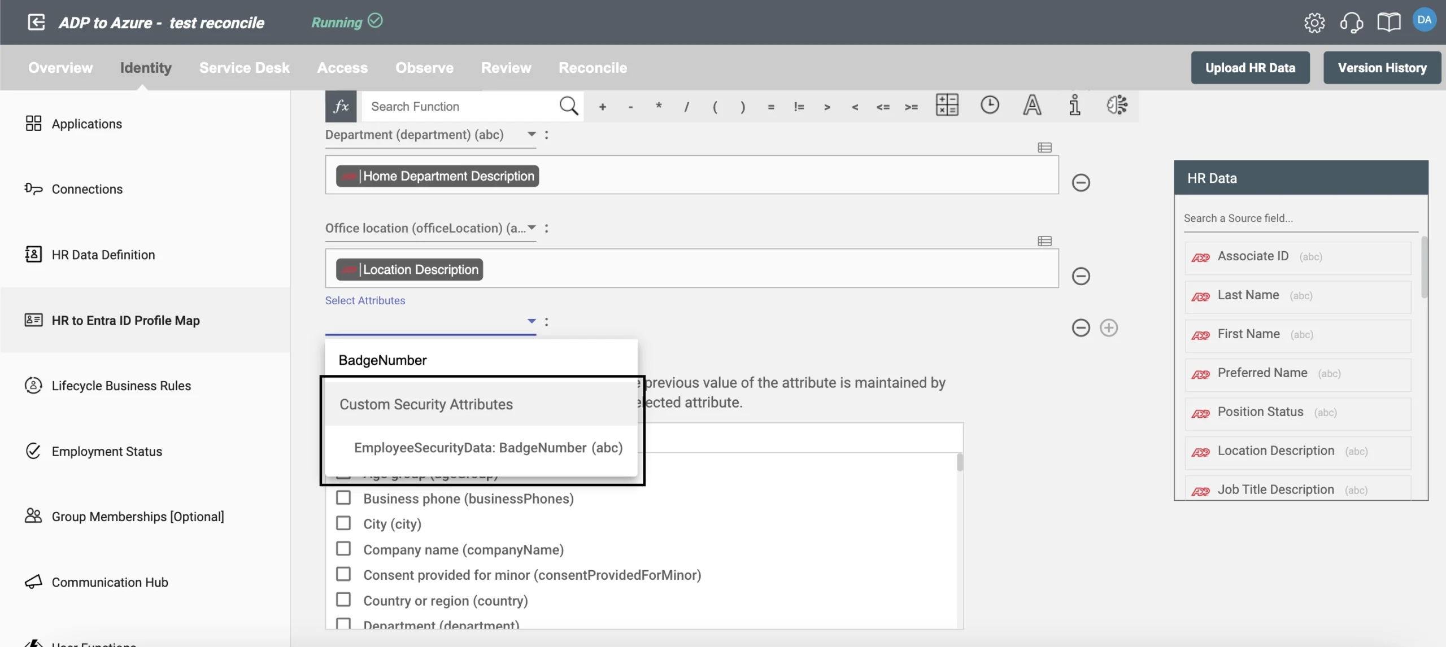Screen dimensions: 1446x647
Task: Click table icon above Location Description field
Action: coord(1044,242)
